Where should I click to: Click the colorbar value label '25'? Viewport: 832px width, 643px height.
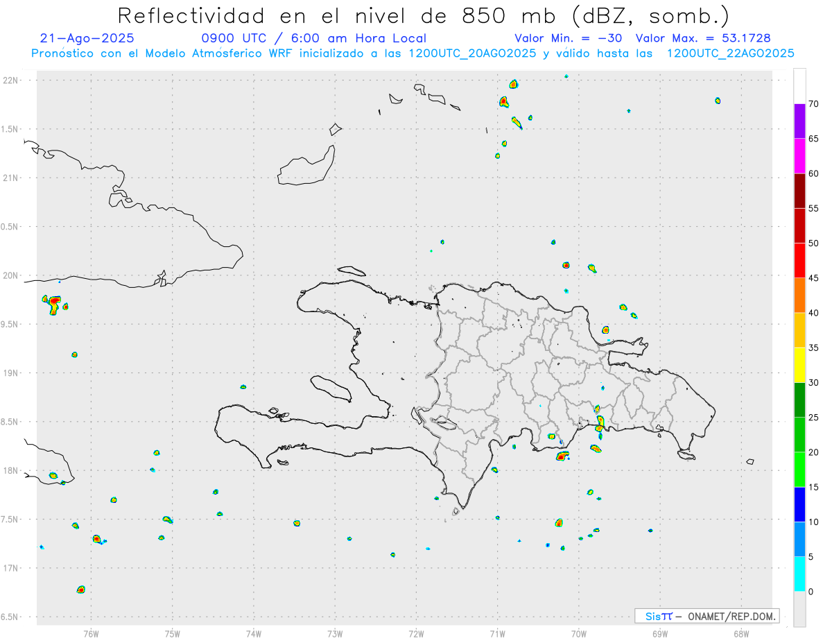pyautogui.click(x=813, y=417)
